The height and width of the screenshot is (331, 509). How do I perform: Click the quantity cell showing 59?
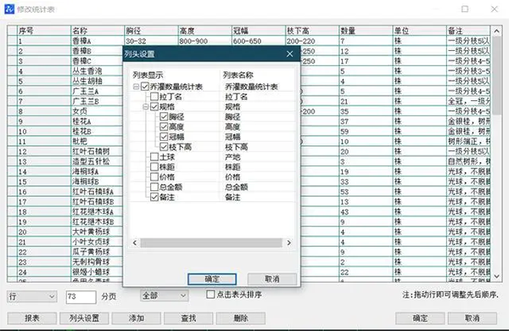pos(366,132)
